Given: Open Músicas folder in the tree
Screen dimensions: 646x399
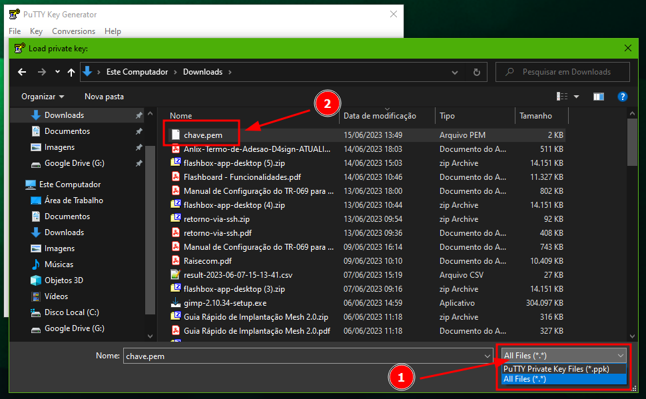Looking at the screenshot, I should (x=59, y=264).
